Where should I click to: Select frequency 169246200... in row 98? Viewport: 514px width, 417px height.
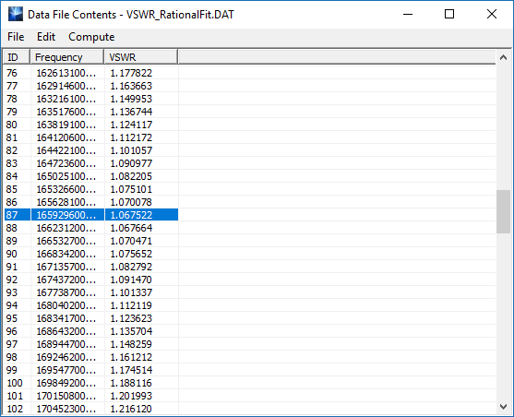(x=66, y=357)
